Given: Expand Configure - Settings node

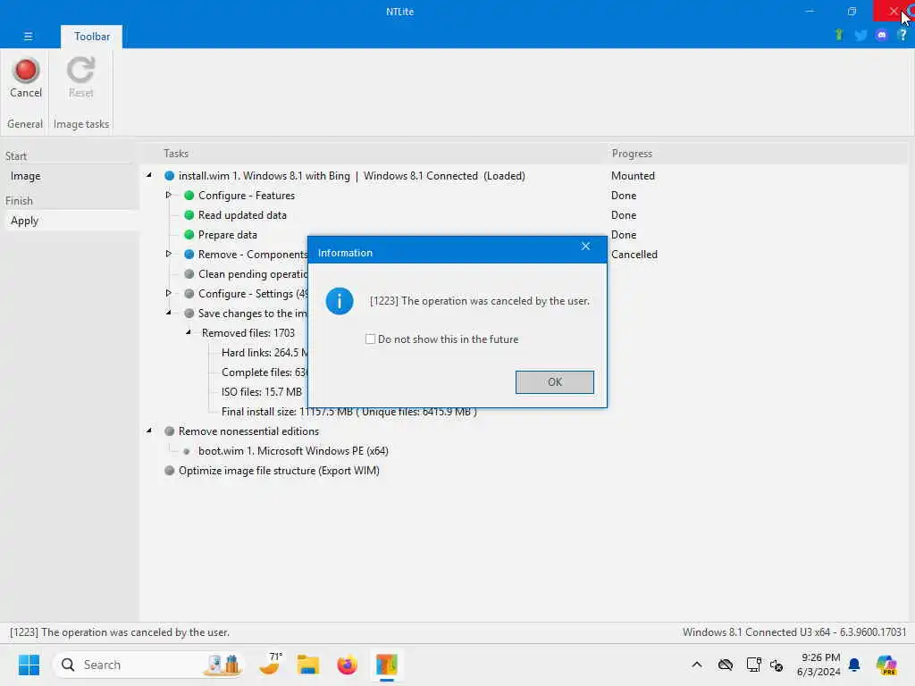Looking at the screenshot, I should (169, 293).
